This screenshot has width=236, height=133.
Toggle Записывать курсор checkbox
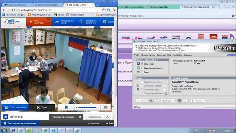[x=142, y=86]
